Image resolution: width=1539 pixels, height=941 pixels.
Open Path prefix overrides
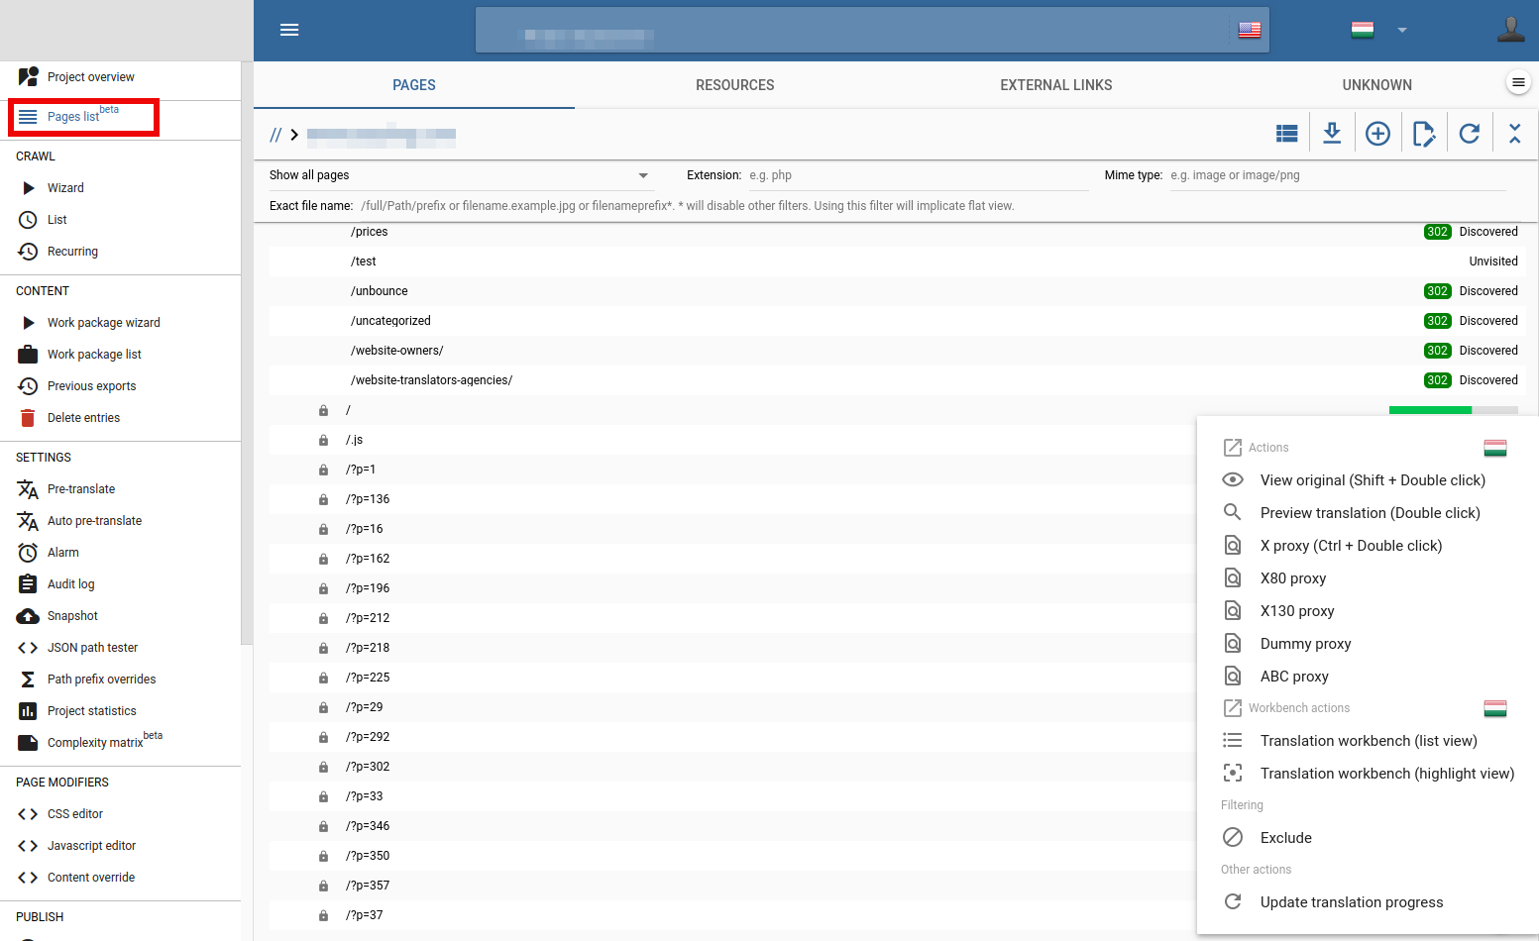[101, 680]
